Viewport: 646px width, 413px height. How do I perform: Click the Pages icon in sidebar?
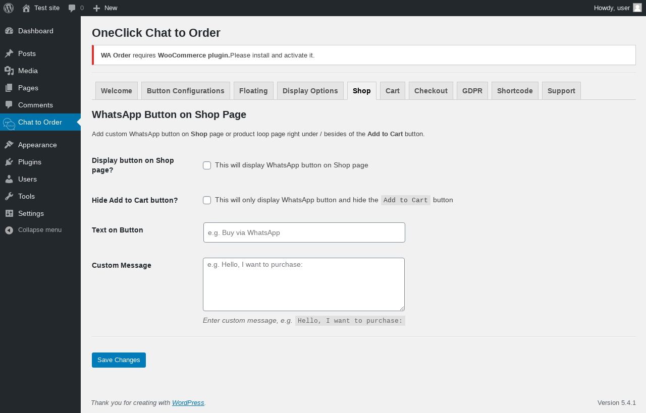(x=9, y=88)
